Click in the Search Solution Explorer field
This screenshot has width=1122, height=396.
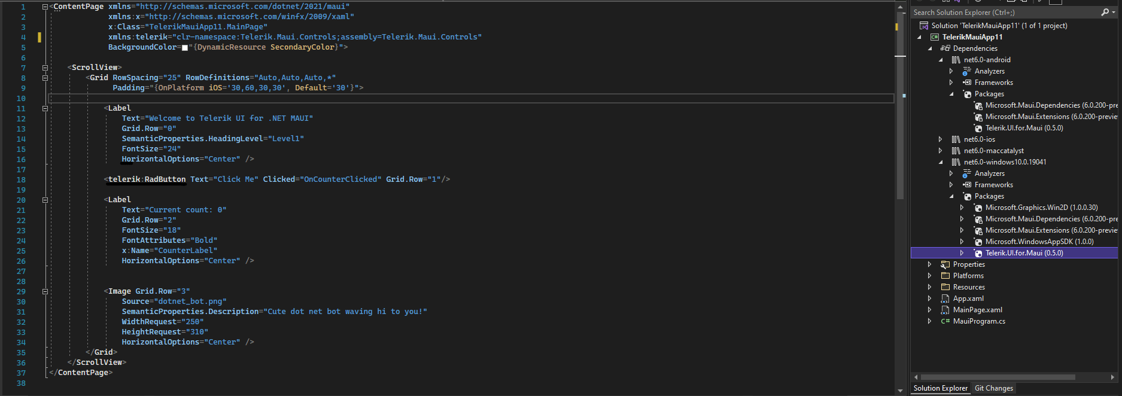[1005, 12]
